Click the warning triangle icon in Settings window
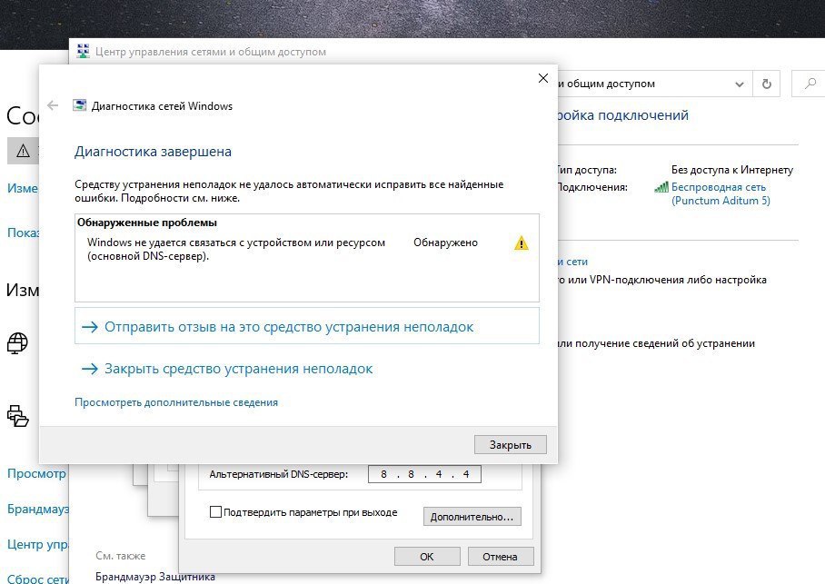Image resolution: width=825 pixels, height=584 pixels. click(x=23, y=152)
